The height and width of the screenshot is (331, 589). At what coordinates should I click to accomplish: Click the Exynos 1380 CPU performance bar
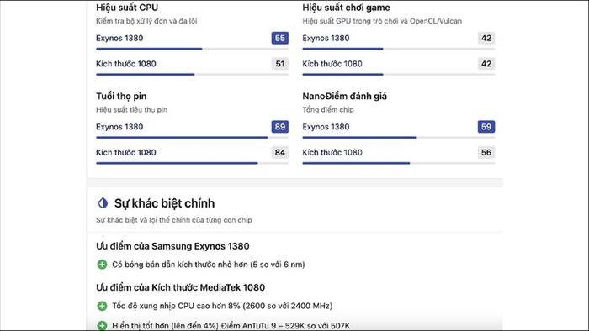[192, 49]
